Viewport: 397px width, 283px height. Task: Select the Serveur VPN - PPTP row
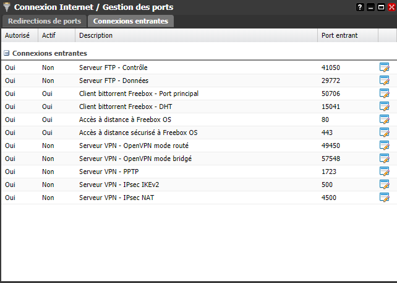pos(186,172)
